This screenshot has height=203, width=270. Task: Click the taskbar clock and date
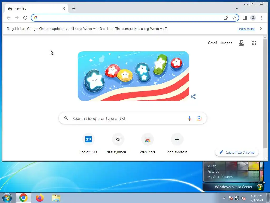(257, 198)
